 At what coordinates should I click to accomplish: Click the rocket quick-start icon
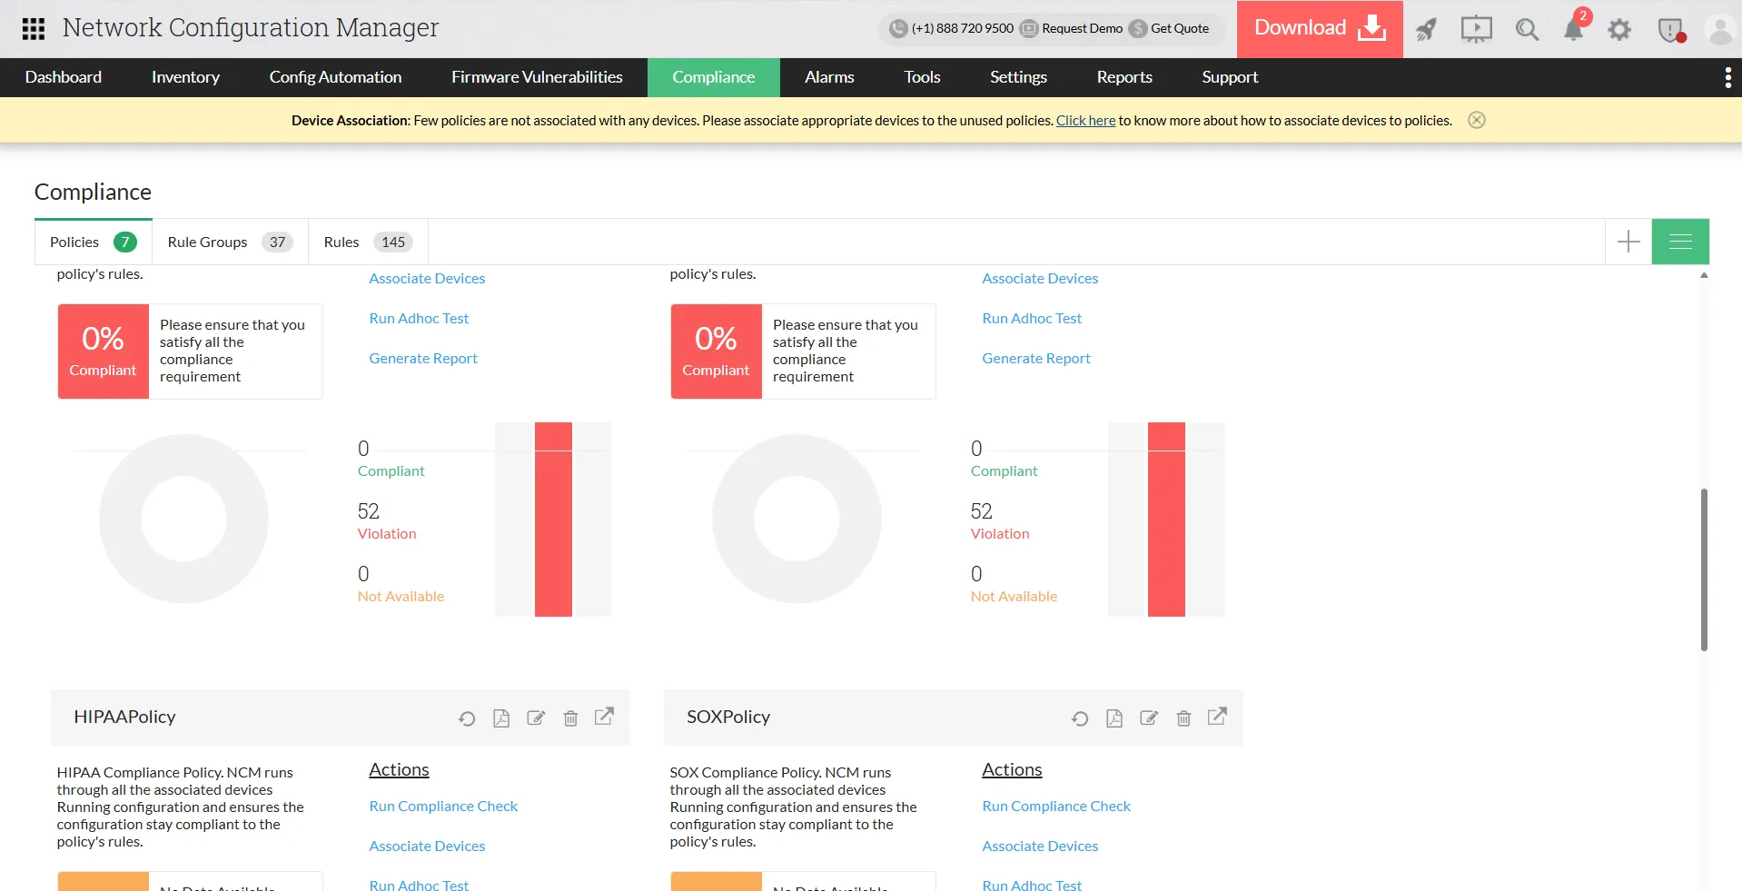(x=1426, y=29)
